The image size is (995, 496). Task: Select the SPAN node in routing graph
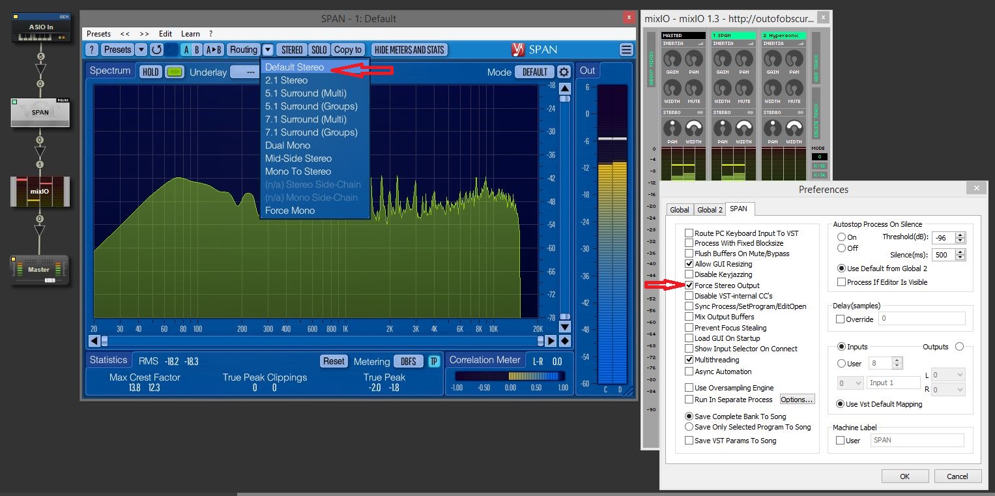click(x=40, y=112)
